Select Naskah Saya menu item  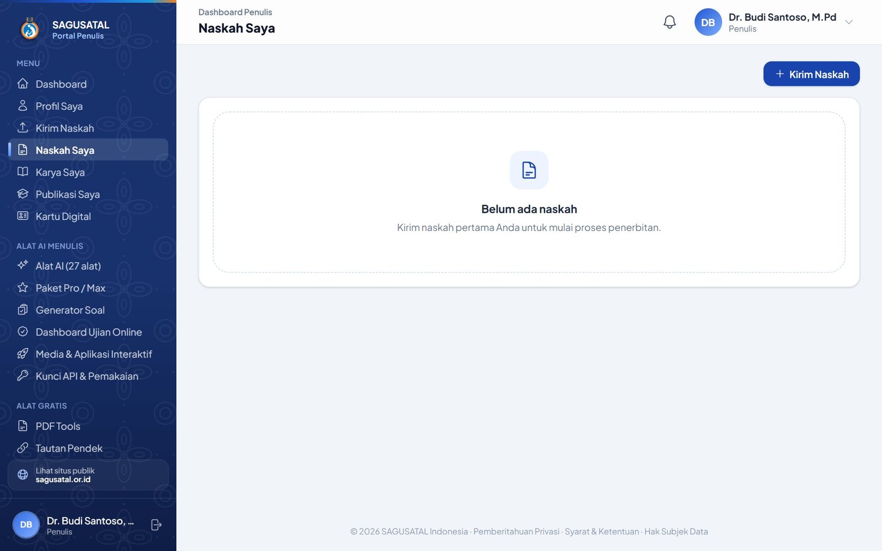88,150
